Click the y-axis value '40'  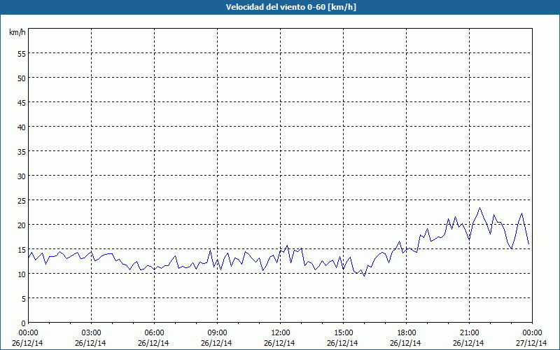(x=22, y=127)
